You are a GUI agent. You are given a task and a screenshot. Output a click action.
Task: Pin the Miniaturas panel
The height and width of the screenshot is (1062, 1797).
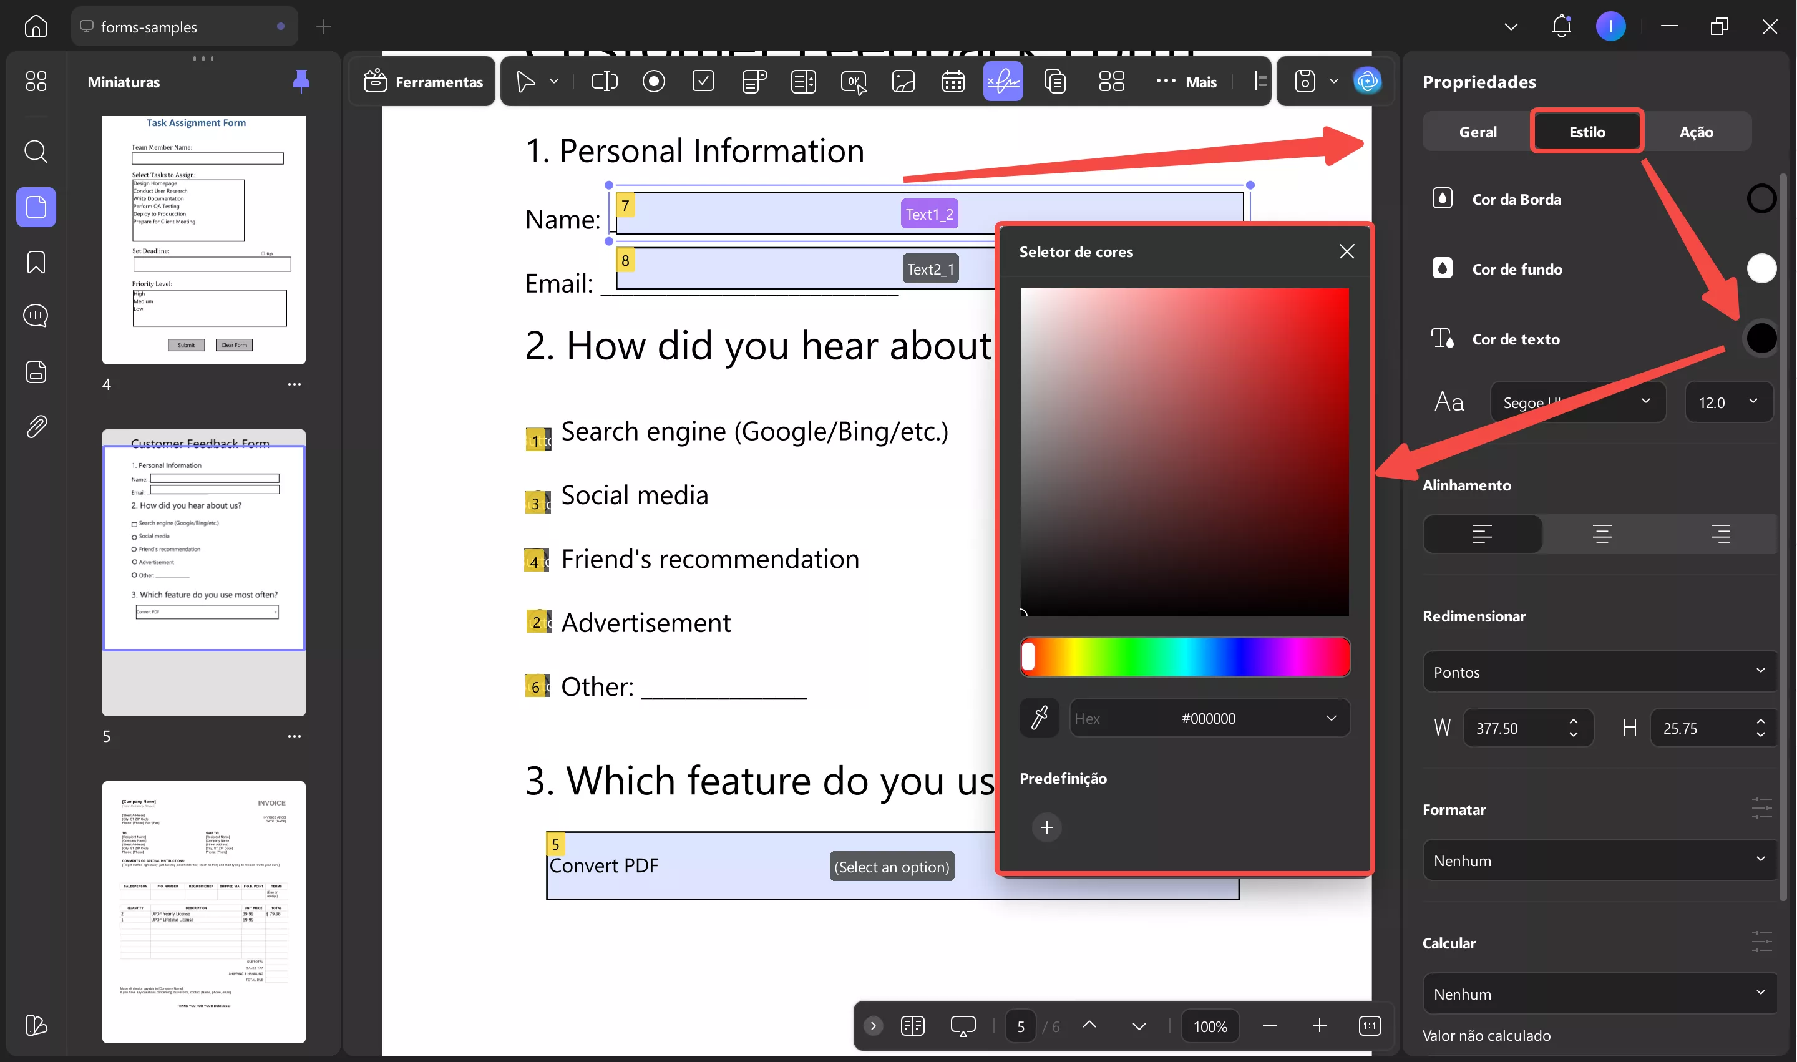click(x=301, y=81)
